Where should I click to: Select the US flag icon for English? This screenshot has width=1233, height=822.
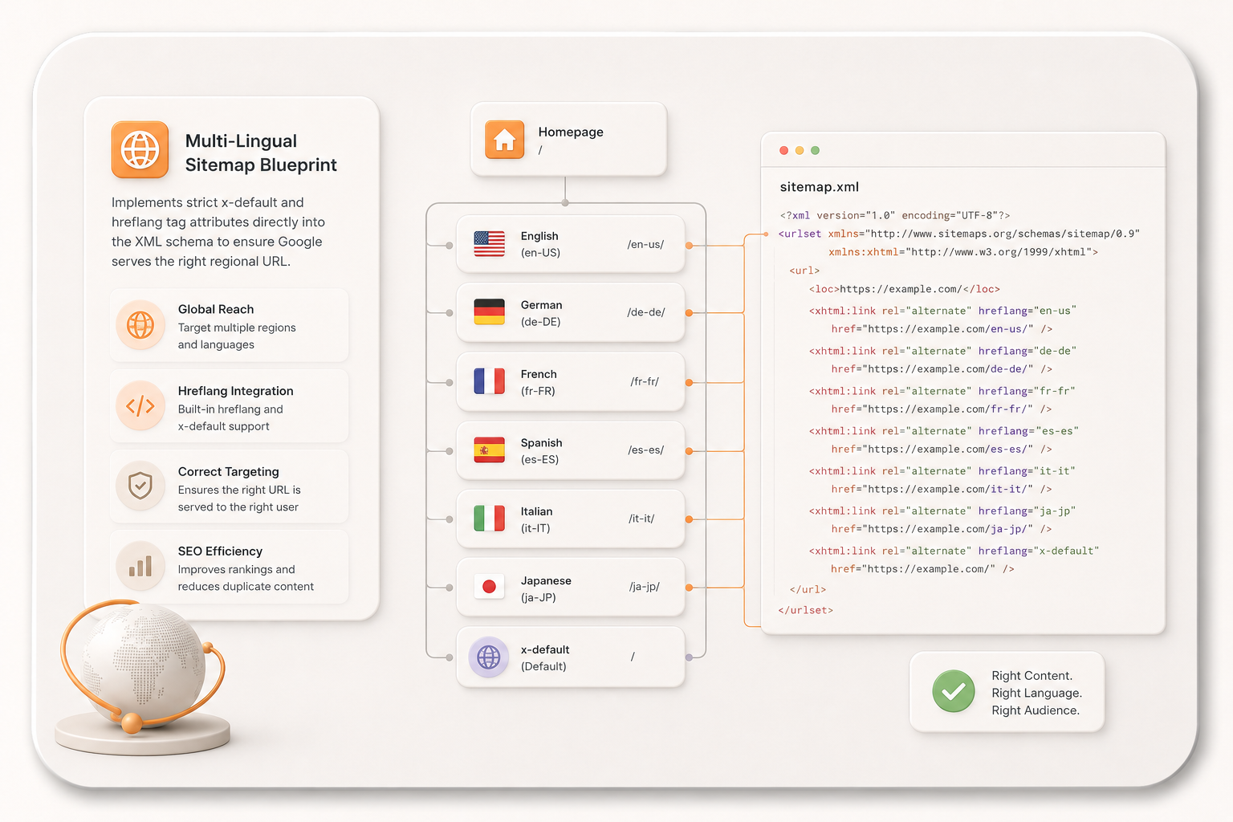(x=489, y=244)
